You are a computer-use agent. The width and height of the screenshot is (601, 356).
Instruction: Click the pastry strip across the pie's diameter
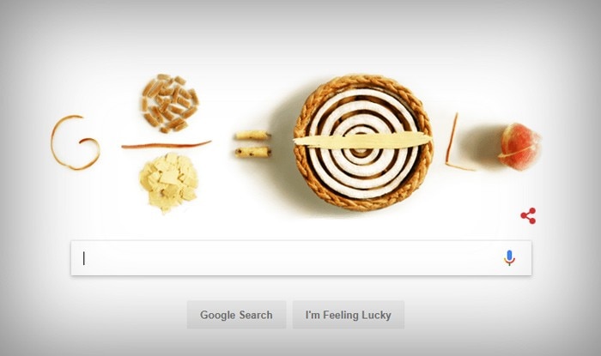(362, 140)
